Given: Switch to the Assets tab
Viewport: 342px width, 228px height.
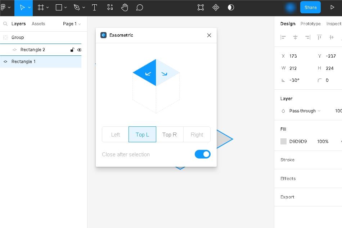Looking at the screenshot, I should 38,24.
